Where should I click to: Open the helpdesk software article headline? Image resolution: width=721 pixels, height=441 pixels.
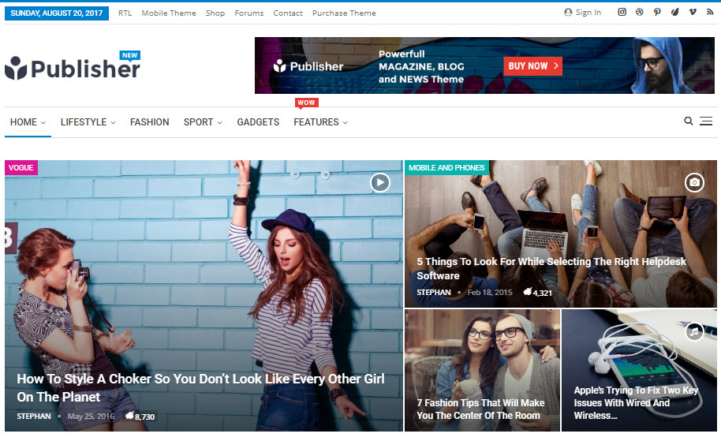pos(551,268)
